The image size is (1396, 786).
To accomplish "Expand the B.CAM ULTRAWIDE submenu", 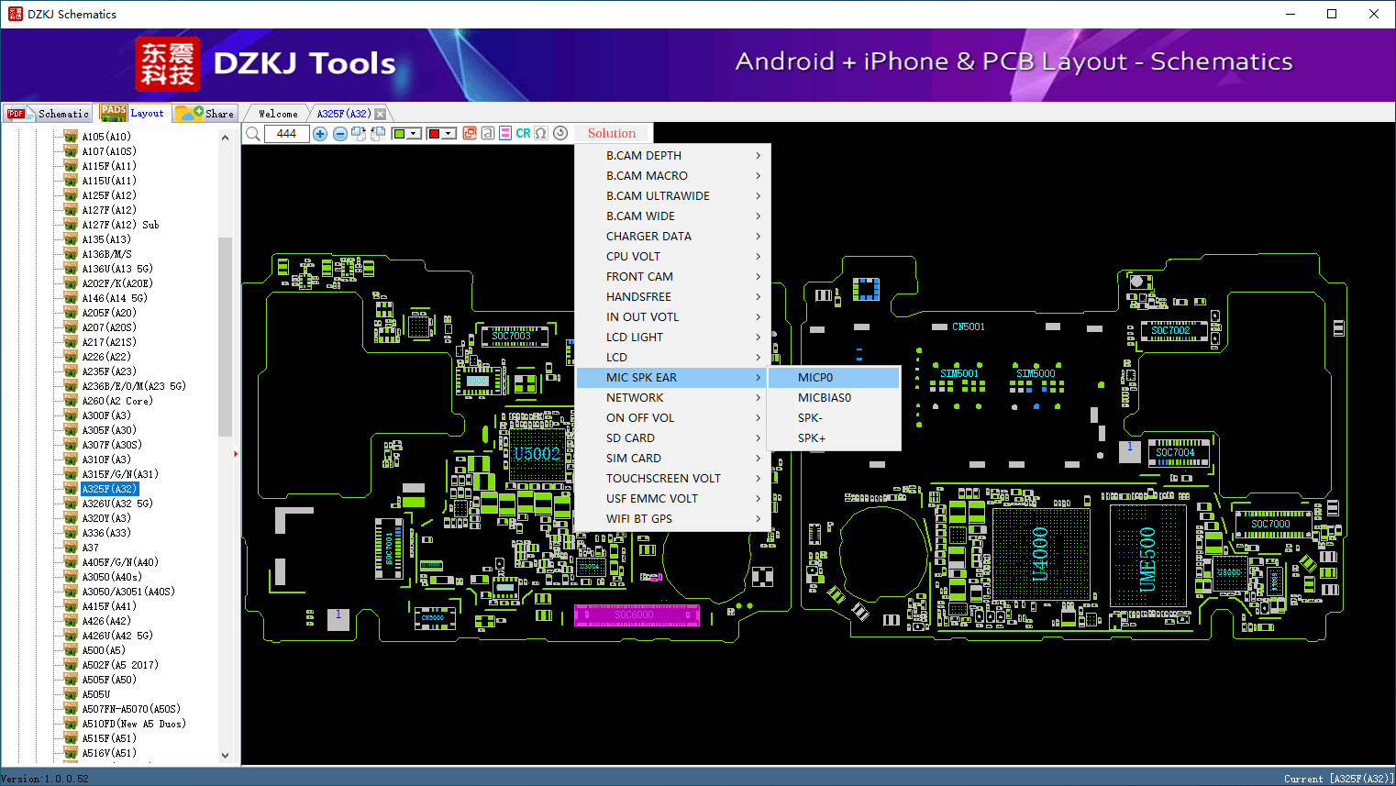I will [x=673, y=196].
